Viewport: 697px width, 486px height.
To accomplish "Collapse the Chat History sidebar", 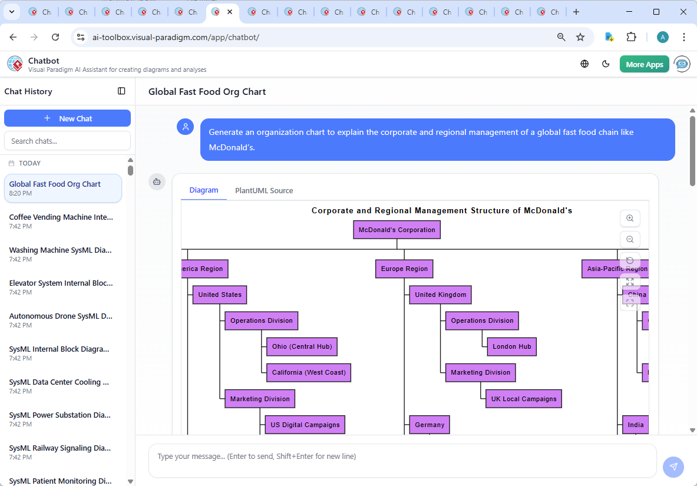I will click(x=121, y=91).
